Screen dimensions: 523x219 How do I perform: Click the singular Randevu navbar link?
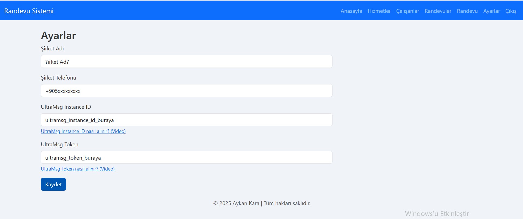pyautogui.click(x=467, y=11)
